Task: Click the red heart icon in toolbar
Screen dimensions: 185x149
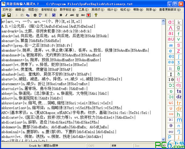Action: [88, 15]
